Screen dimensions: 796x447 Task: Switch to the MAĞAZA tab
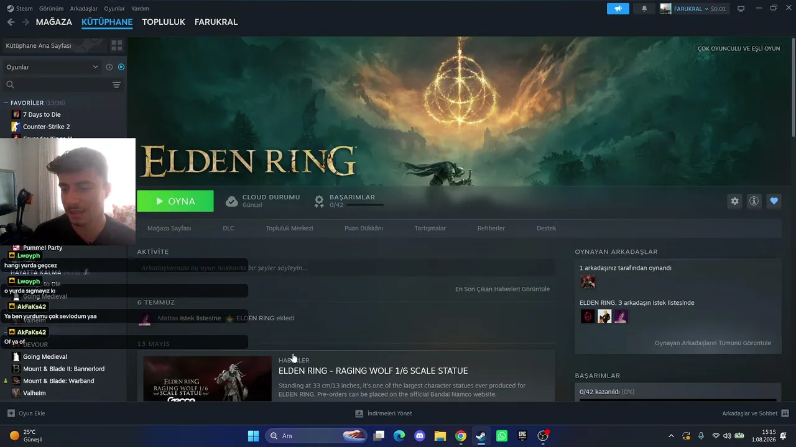point(54,22)
